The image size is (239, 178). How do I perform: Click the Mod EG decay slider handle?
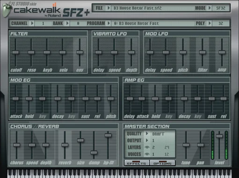click(58, 98)
